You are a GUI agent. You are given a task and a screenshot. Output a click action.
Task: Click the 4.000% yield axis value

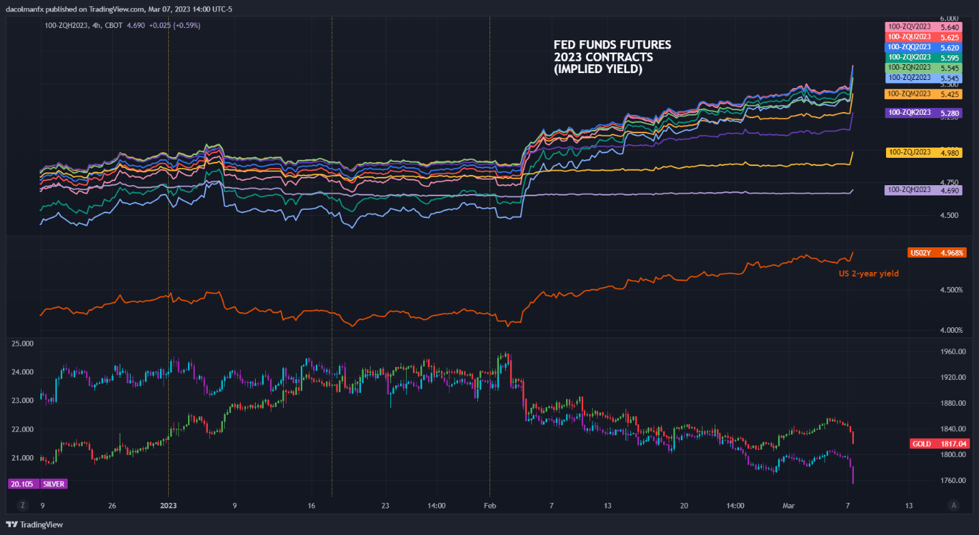pyautogui.click(x=952, y=331)
